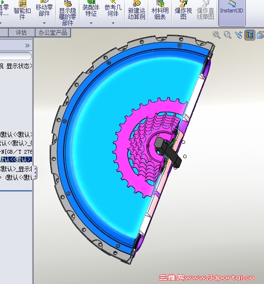Expand the feature tree panel chevron
This screenshot has height=284, width=264.
(x=27, y=45)
